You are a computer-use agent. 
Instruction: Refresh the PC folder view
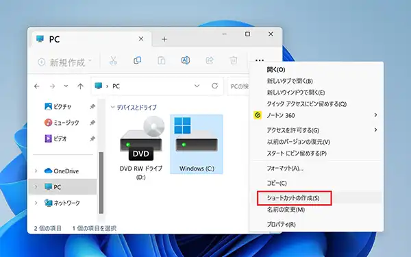[x=214, y=86]
